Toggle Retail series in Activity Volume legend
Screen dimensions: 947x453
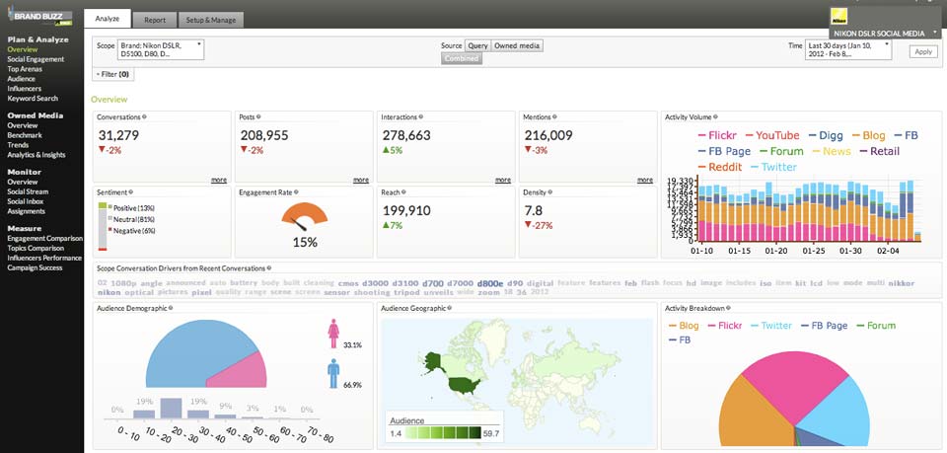click(879, 152)
